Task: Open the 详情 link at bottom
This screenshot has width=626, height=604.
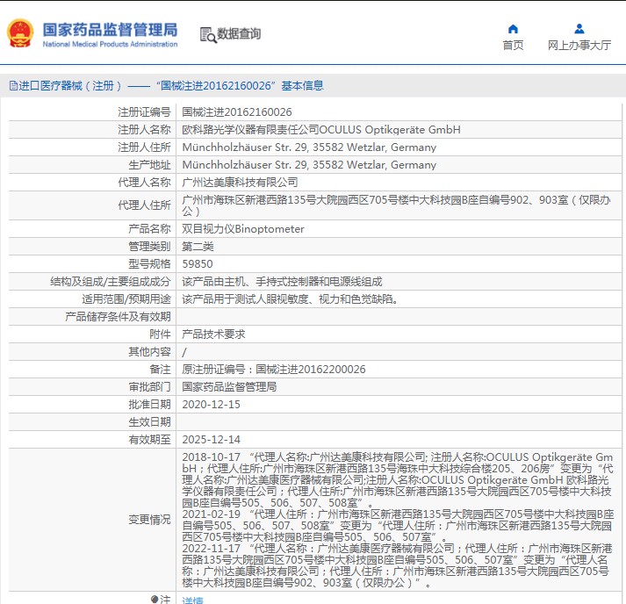Action: click(x=192, y=600)
